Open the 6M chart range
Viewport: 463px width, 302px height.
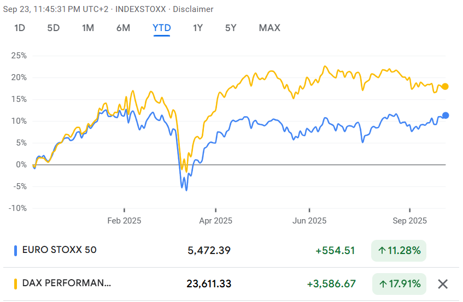(x=123, y=28)
